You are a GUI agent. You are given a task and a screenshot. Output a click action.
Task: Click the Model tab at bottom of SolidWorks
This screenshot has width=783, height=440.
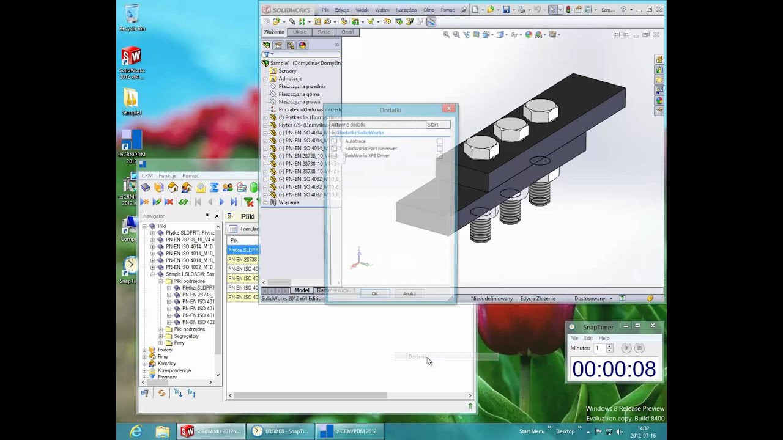302,291
